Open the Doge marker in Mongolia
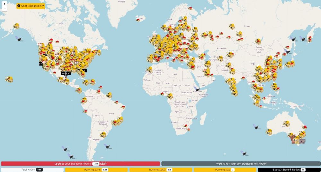 click(x=258, y=42)
